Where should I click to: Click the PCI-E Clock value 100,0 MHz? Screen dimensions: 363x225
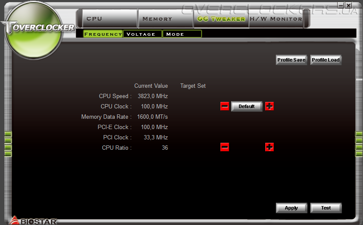(155, 127)
